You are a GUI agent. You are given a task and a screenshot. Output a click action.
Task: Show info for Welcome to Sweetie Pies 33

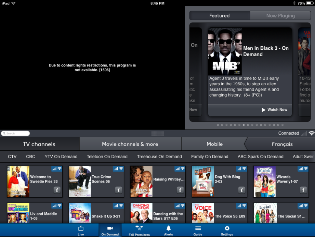[57, 190]
